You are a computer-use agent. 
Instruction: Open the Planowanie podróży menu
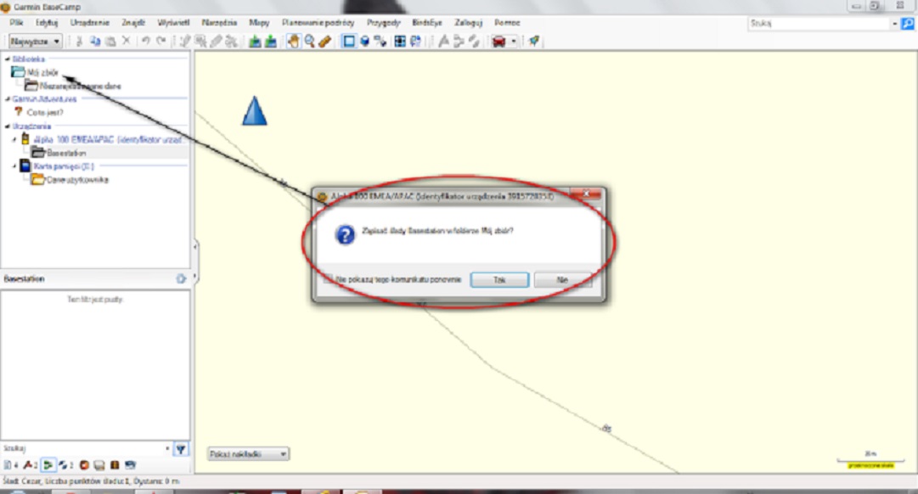point(318,22)
